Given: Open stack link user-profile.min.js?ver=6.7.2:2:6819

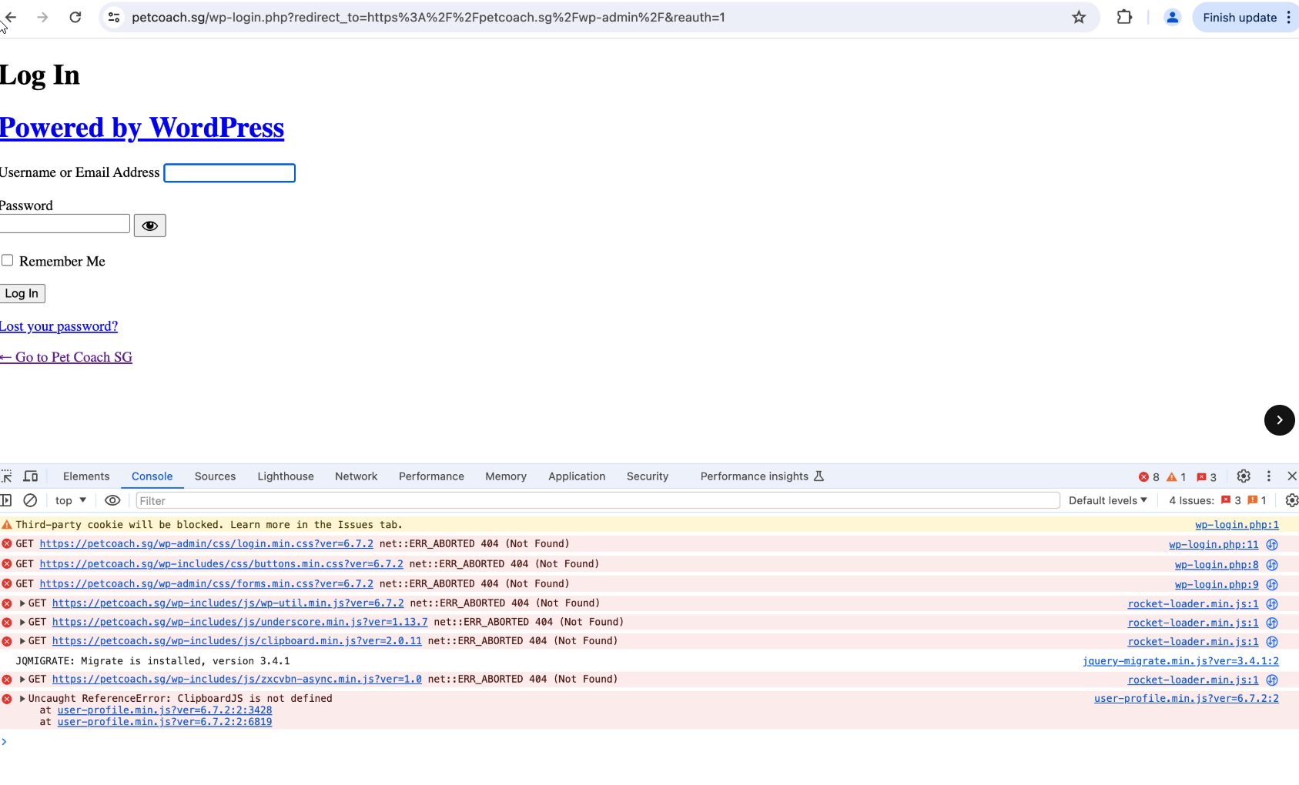Looking at the screenshot, I should tap(165, 722).
